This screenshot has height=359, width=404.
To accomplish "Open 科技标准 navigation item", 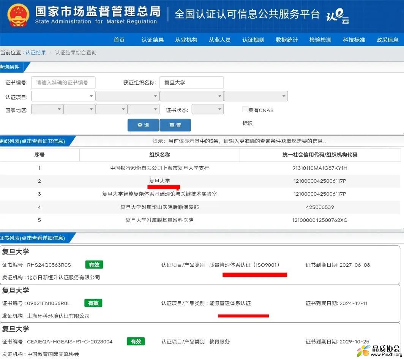I will coord(354,40).
